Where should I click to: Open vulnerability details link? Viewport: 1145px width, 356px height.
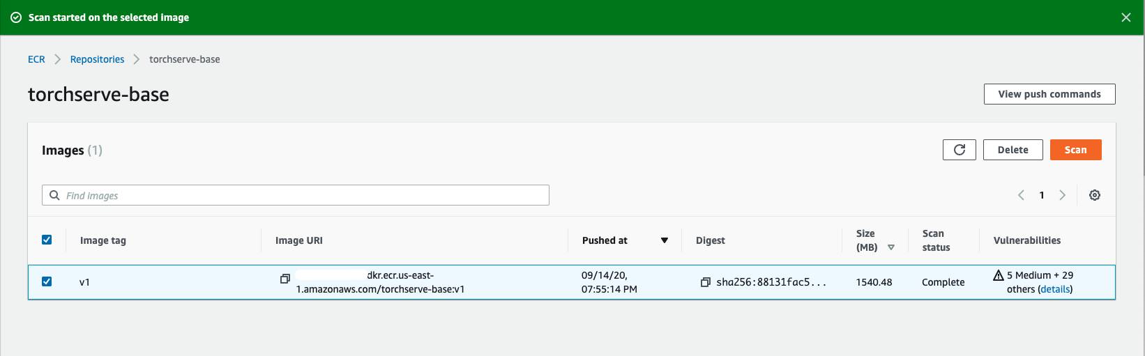click(1055, 289)
